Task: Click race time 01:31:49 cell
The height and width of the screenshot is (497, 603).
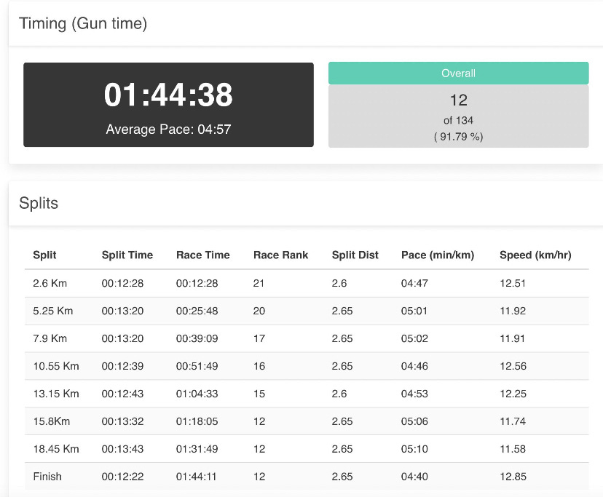Action: (x=197, y=449)
